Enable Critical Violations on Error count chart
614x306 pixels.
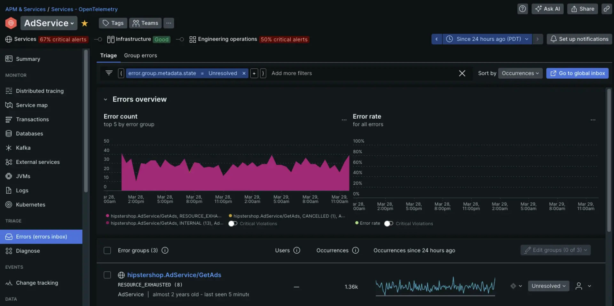point(233,224)
